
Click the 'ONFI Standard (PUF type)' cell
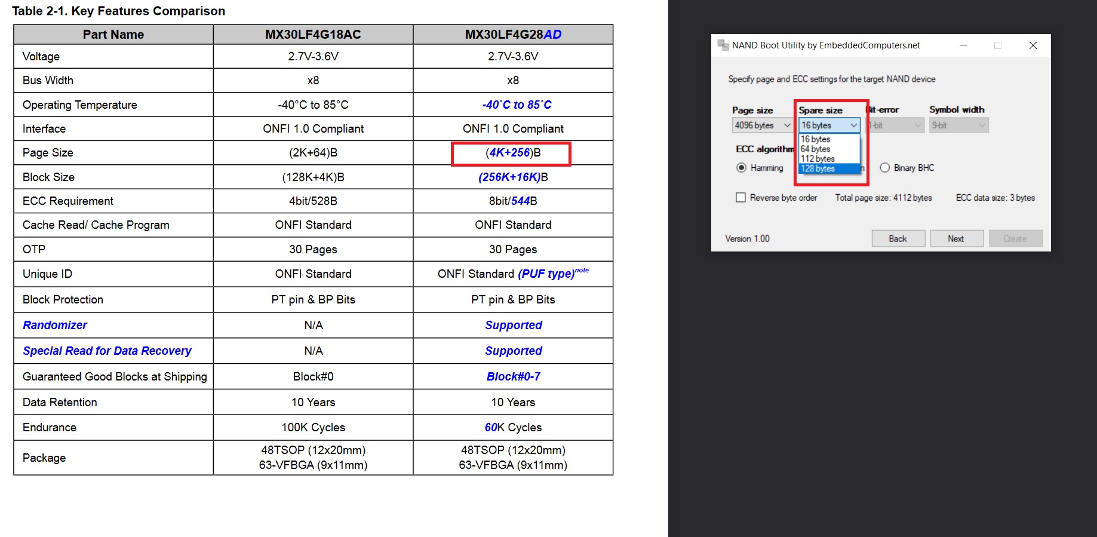click(513, 274)
